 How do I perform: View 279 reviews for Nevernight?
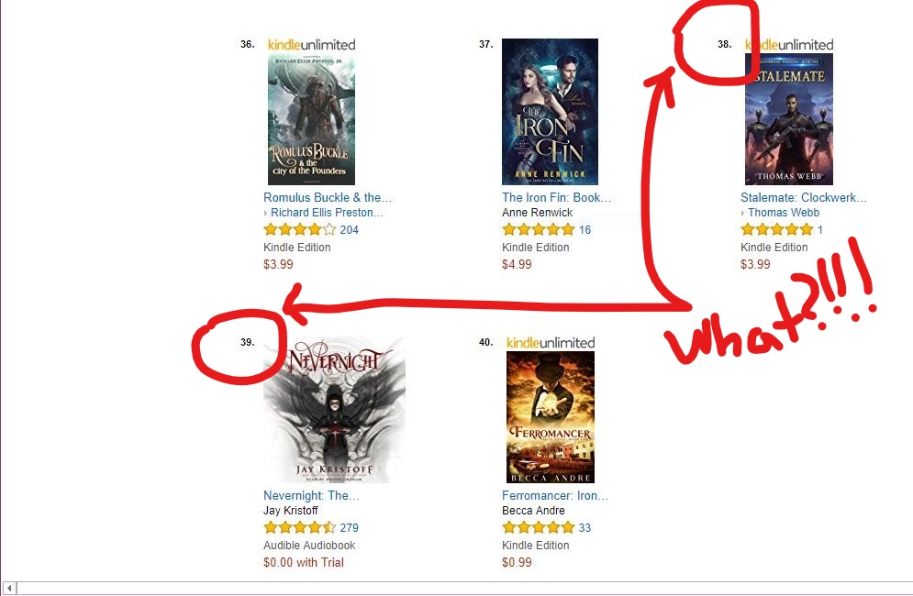coord(349,528)
